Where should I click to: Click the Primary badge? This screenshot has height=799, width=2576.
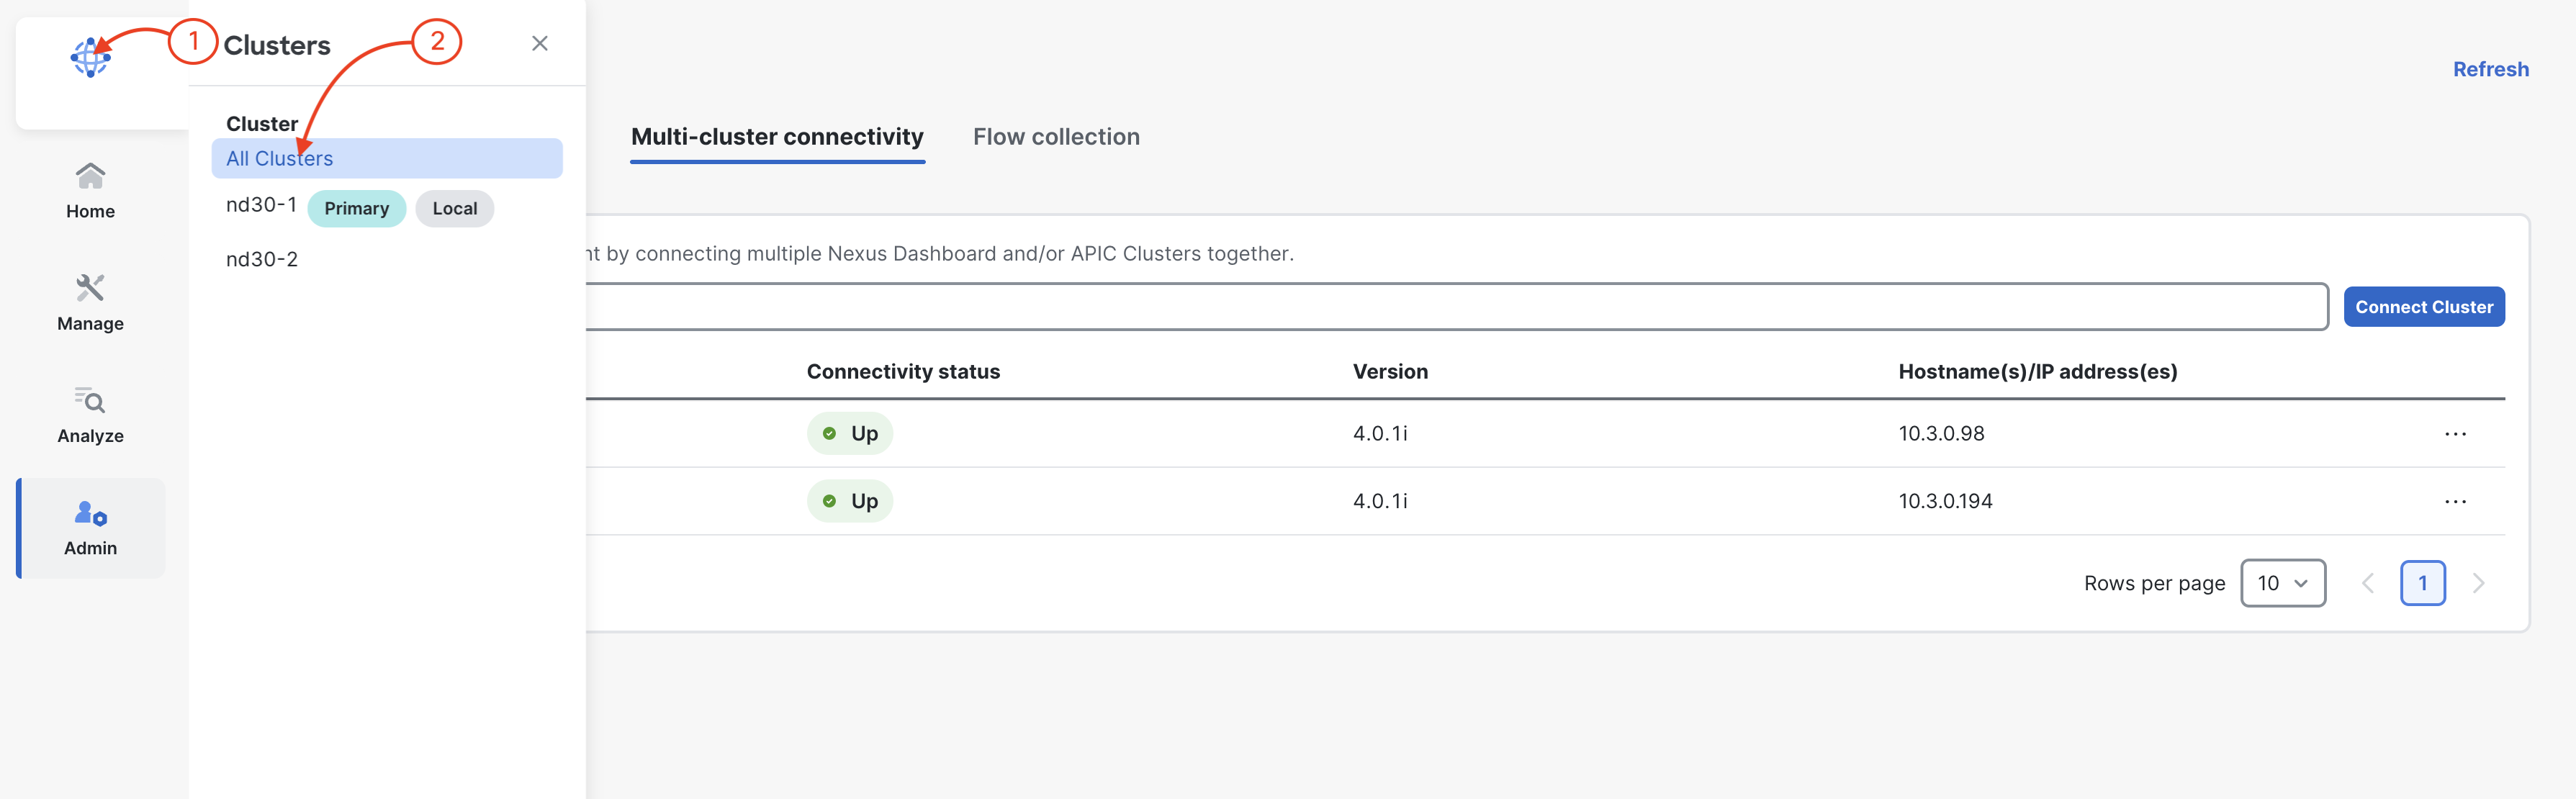click(x=356, y=208)
